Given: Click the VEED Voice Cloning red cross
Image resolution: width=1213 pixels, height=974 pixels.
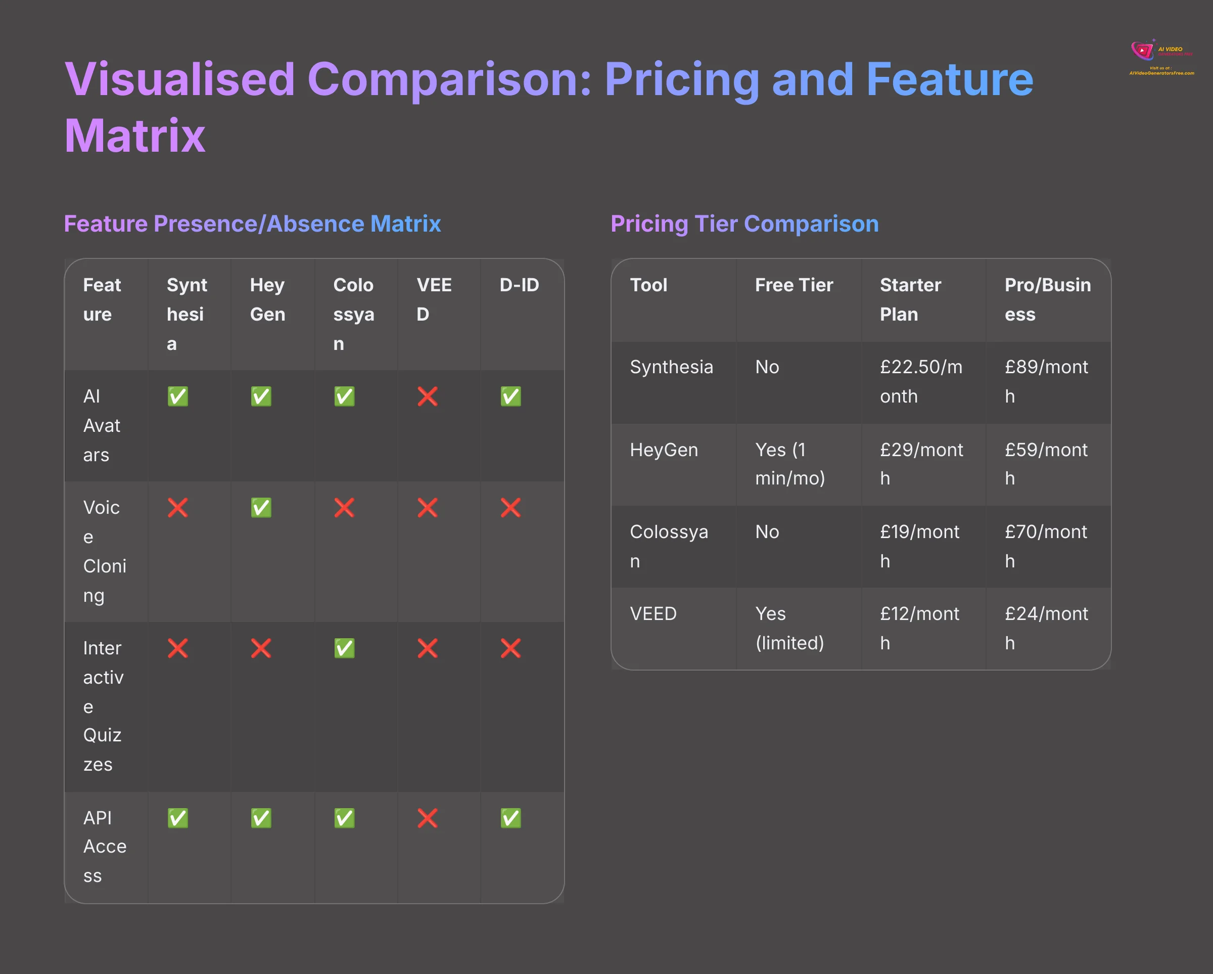Looking at the screenshot, I should pyautogui.click(x=428, y=508).
